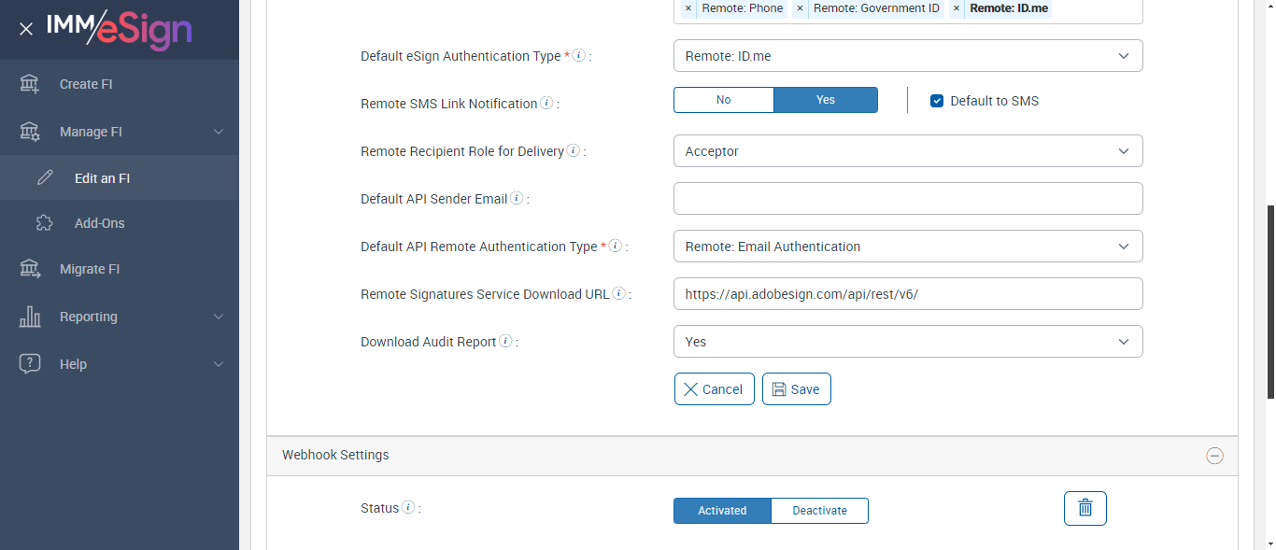Click the webhook delete trash icon
This screenshot has width=1276, height=550.
pyautogui.click(x=1085, y=508)
